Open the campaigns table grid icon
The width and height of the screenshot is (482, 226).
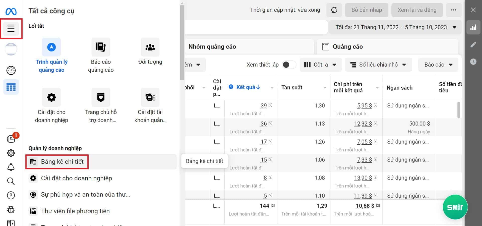point(11,87)
